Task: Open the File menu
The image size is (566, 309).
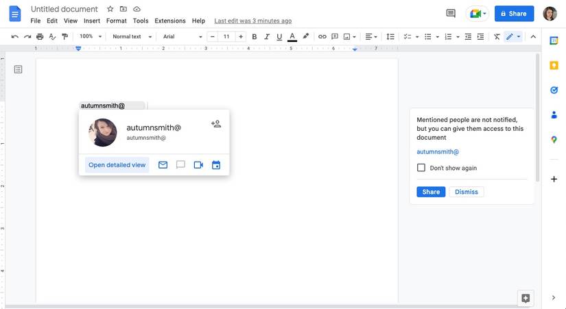Action: point(36,21)
